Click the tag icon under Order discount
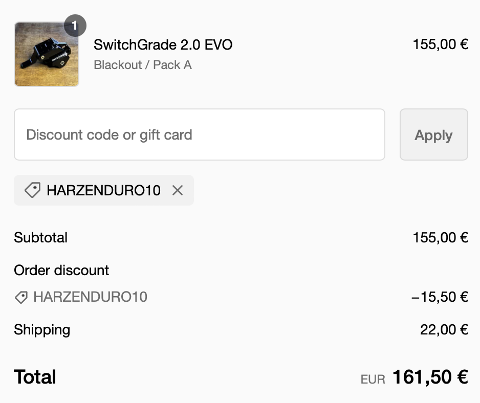Viewport: 480px width, 403px height. pyautogui.click(x=21, y=297)
